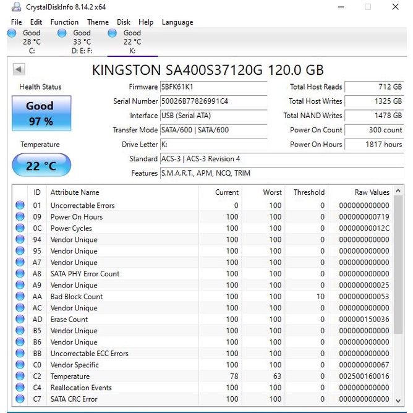Image resolution: width=413 pixels, height=413 pixels.
Task: Open the Function menu
Action: (x=64, y=22)
